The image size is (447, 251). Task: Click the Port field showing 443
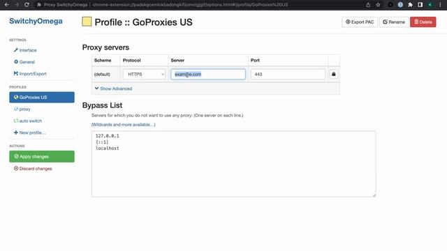coord(288,75)
